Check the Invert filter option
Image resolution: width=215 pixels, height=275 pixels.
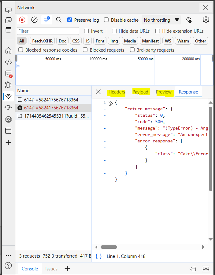(86, 31)
